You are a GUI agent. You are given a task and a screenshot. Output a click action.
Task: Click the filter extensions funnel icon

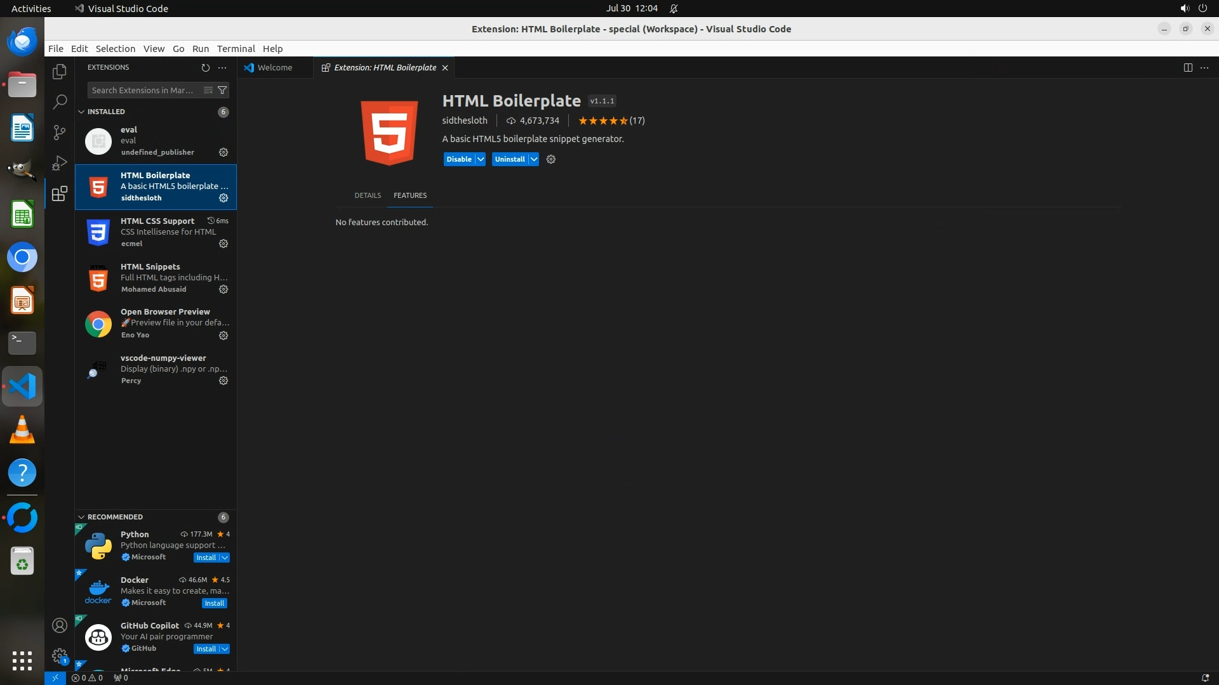pyautogui.click(x=222, y=90)
